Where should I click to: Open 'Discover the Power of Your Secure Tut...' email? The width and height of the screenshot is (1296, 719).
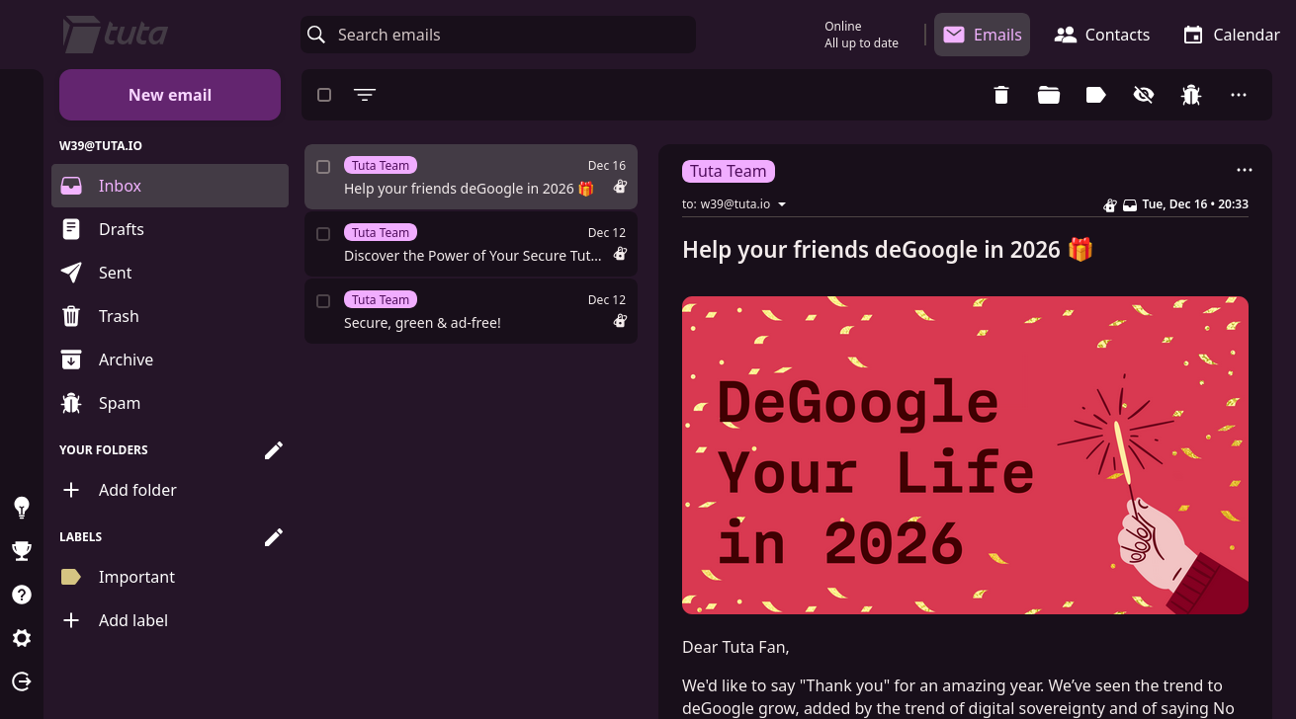471,244
